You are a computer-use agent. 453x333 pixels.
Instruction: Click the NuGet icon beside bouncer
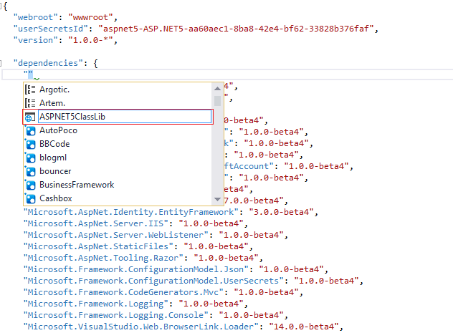[30, 171]
